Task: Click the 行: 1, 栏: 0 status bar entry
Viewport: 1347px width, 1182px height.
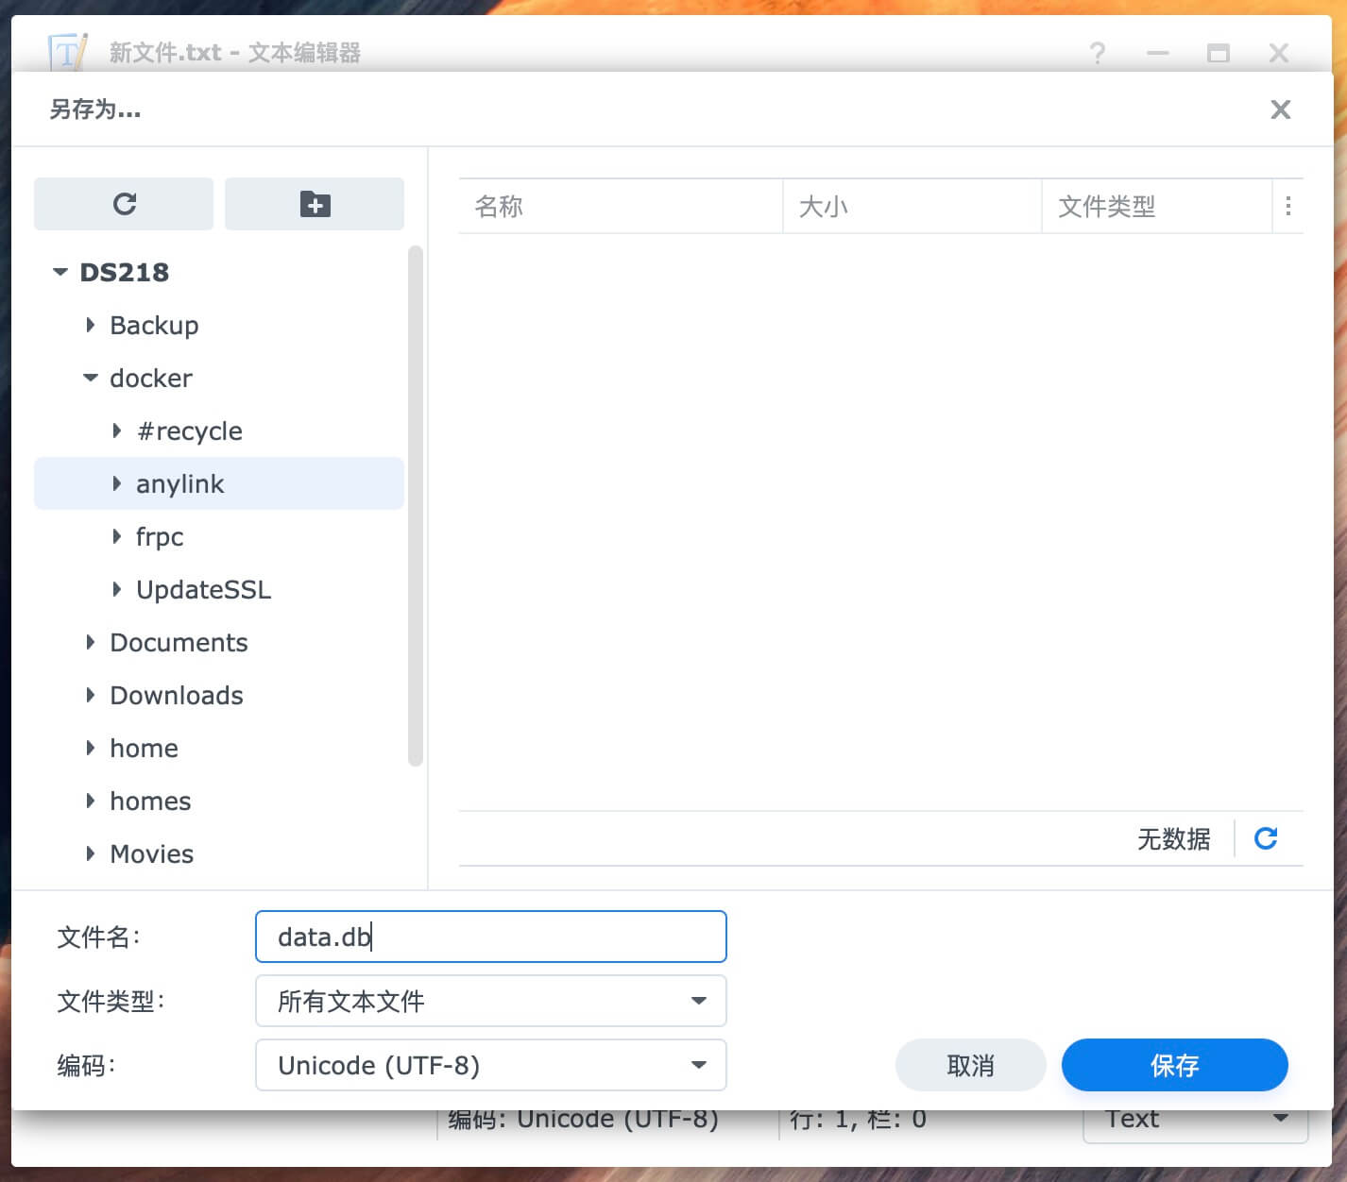Action: (x=858, y=1120)
